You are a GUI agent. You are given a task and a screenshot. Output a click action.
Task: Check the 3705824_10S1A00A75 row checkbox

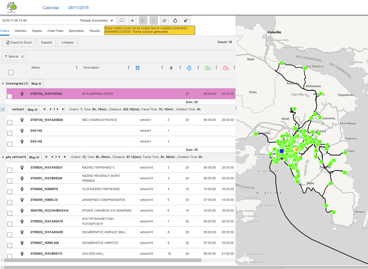tap(10, 224)
